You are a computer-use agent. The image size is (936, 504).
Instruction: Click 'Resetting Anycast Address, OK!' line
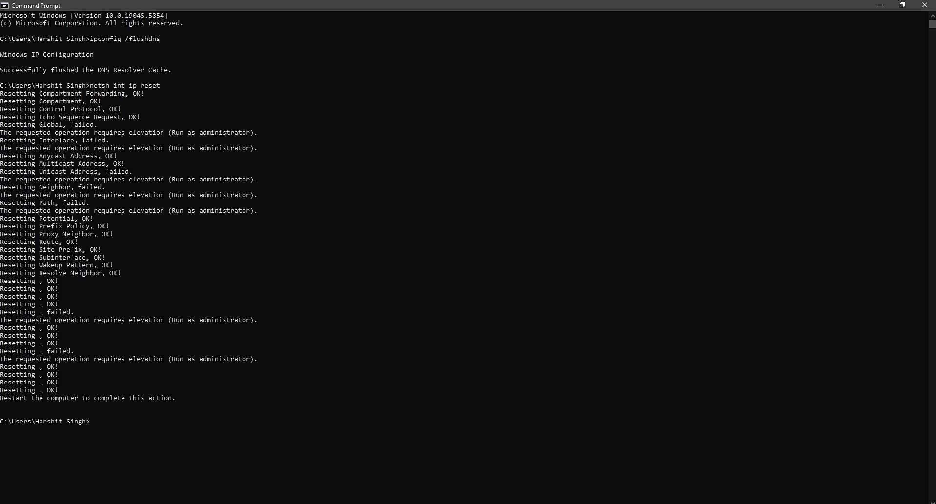(59, 156)
